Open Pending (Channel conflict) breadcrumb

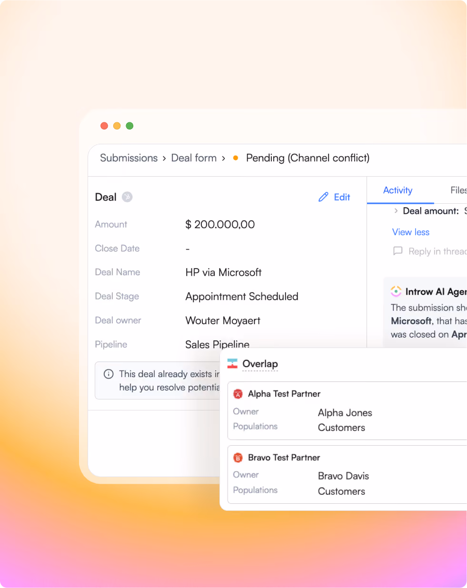click(x=308, y=158)
